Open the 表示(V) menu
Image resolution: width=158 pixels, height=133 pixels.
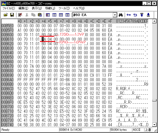click(37, 8)
